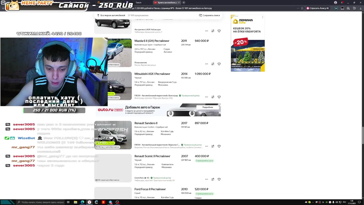
Task: Compare the Mazda 6 II listing
Action: coord(213,64)
